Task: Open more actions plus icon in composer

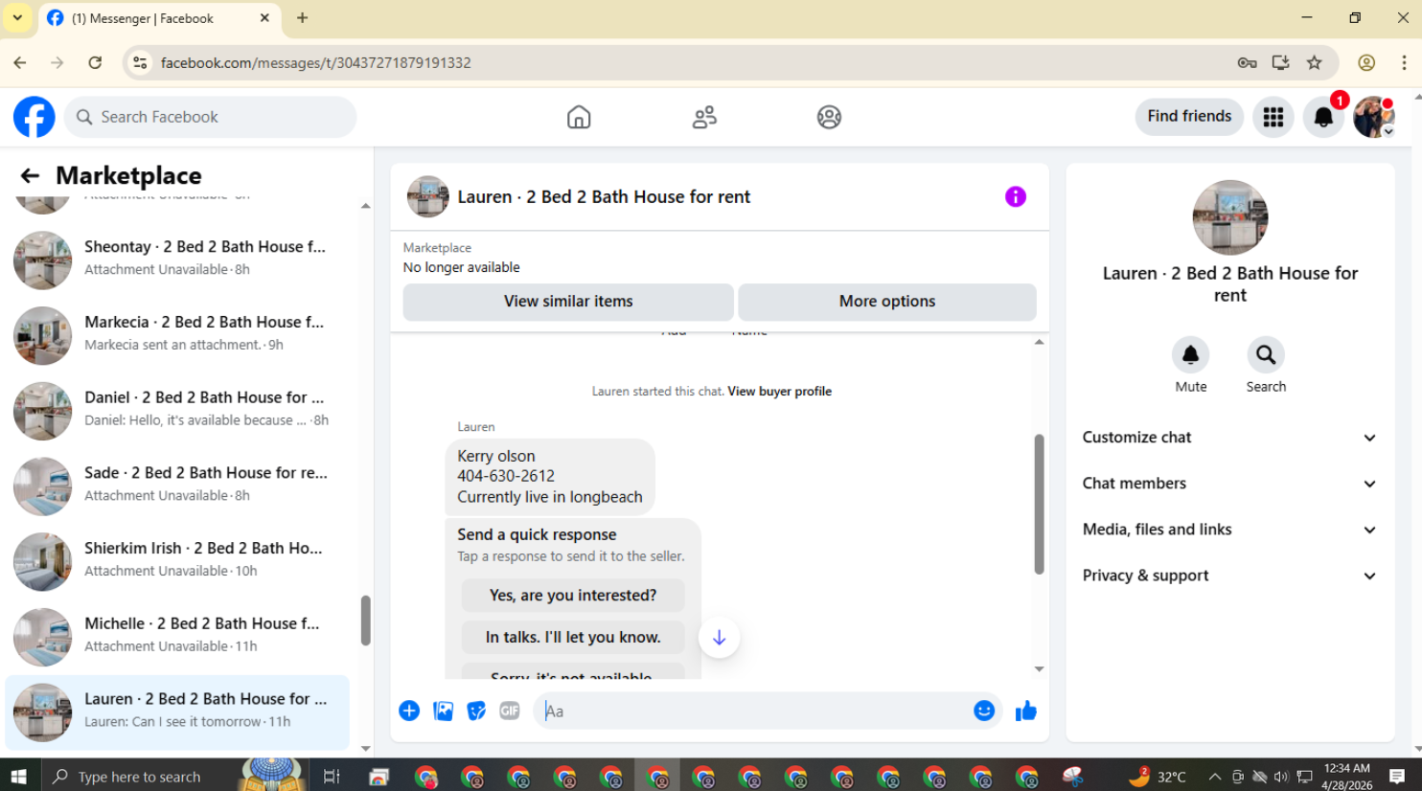Action: [409, 711]
